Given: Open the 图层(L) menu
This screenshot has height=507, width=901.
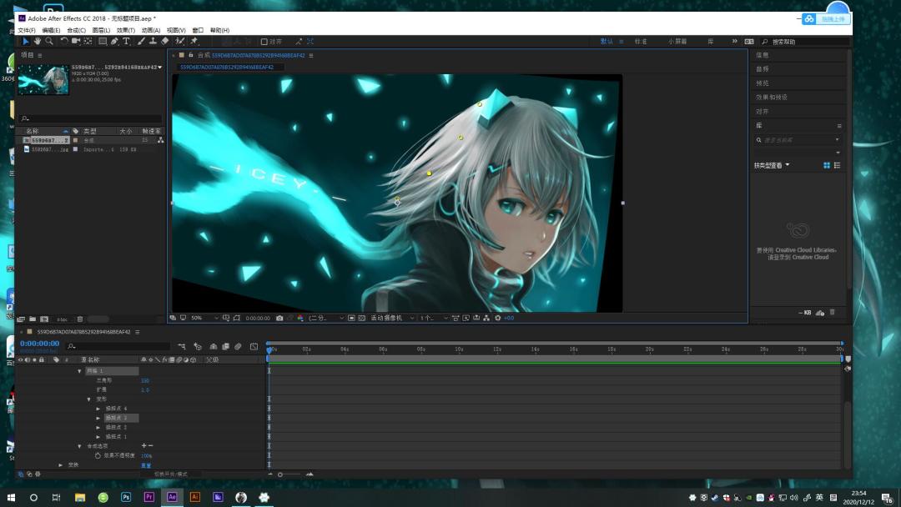Looking at the screenshot, I should point(101,30).
